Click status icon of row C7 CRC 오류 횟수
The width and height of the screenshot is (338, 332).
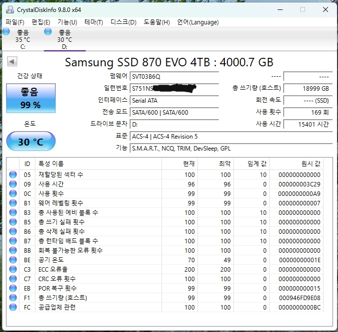click(x=13, y=279)
